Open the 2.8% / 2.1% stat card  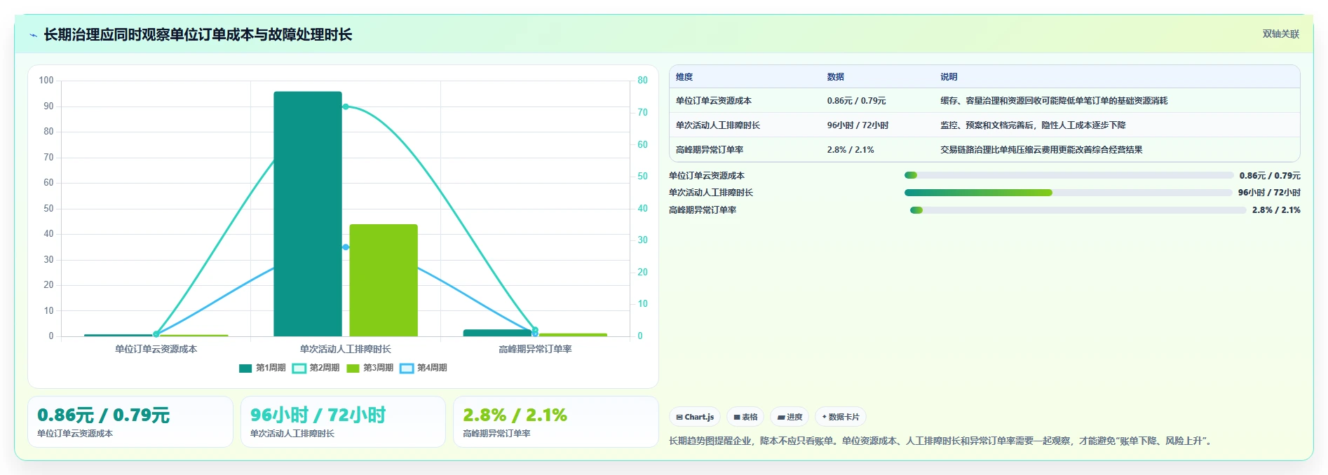555,422
